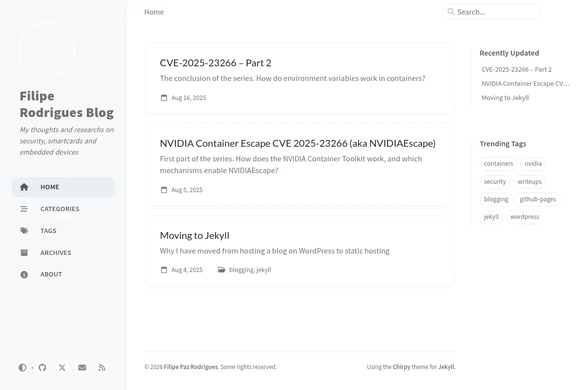Click calendar icon beside Aug 5, 2025
585x390 pixels.
coord(164,190)
